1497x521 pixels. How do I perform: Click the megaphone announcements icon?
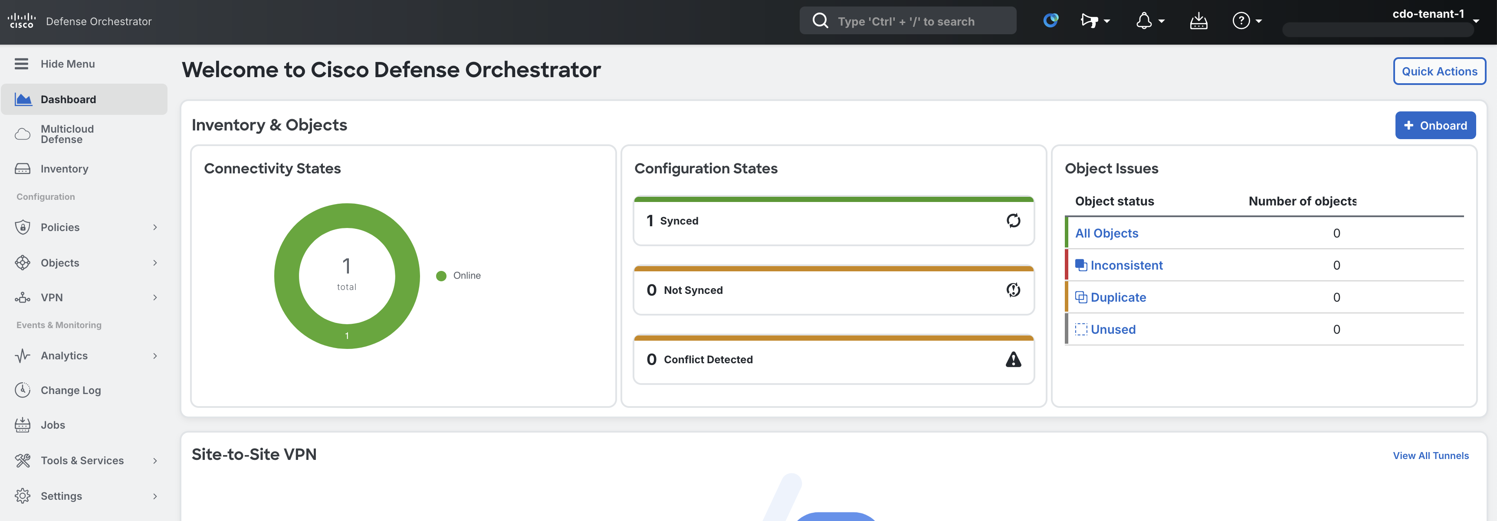coord(1094,21)
